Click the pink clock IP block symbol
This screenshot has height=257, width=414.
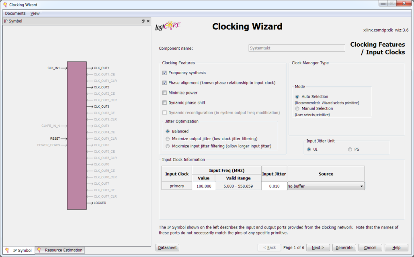[77, 135]
